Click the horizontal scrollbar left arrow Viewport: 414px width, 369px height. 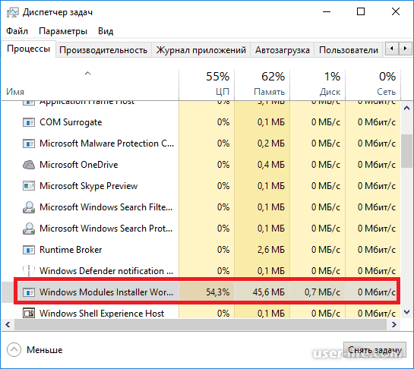[8, 324]
